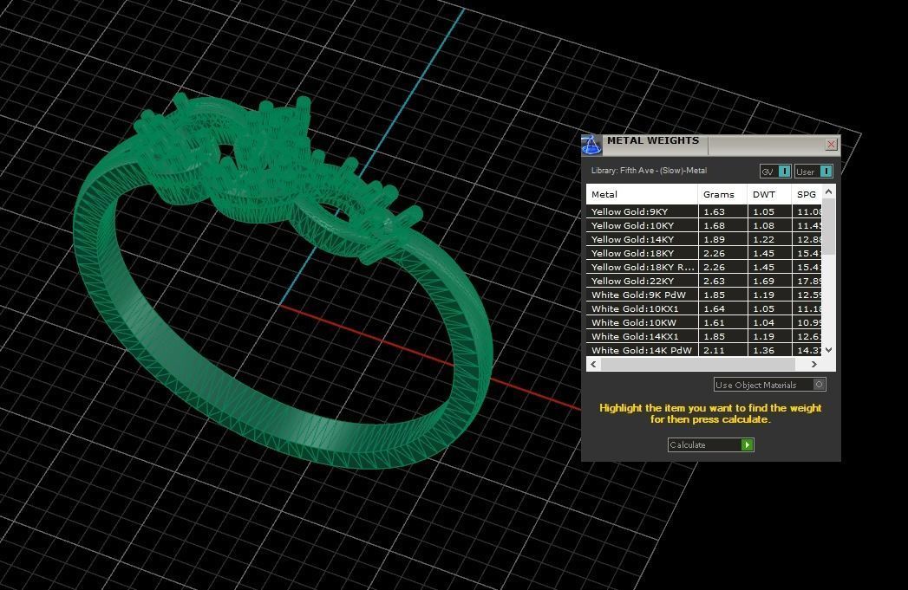Click the Matrix cone icon in dialog title

591,145
